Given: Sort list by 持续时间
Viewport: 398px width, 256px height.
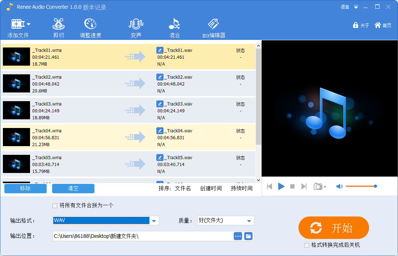Looking at the screenshot, I should (242, 188).
